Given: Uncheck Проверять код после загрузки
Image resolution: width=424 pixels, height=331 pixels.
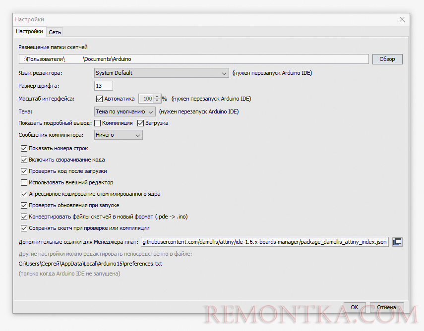Looking at the screenshot, I should click(x=24, y=171).
